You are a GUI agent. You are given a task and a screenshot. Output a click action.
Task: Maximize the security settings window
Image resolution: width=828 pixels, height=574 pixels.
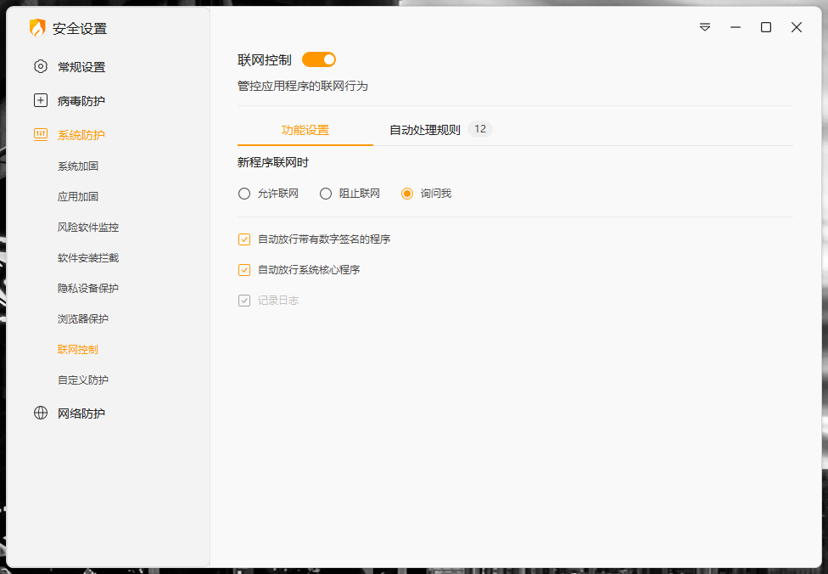click(x=765, y=27)
